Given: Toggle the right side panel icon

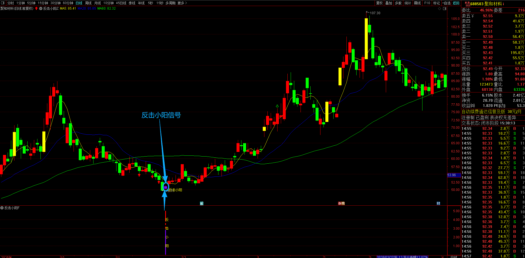Looking at the screenshot, I should [445, 9].
